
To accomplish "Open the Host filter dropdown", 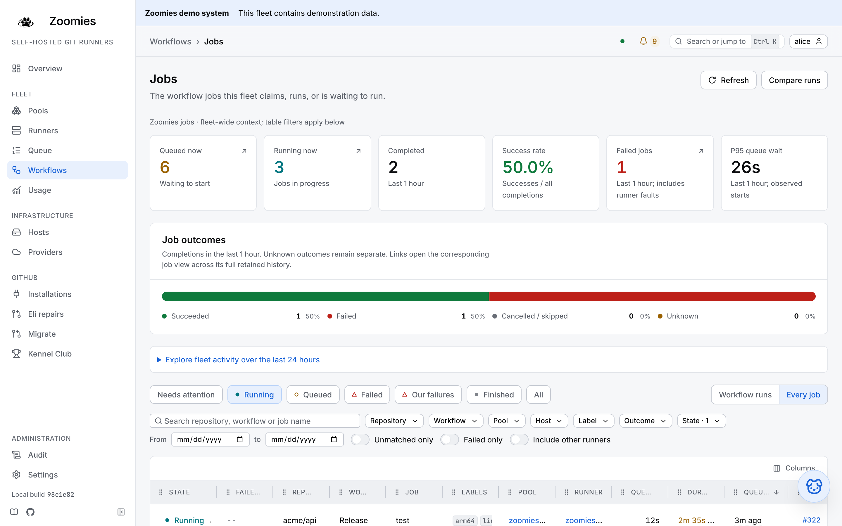I will [x=549, y=421].
